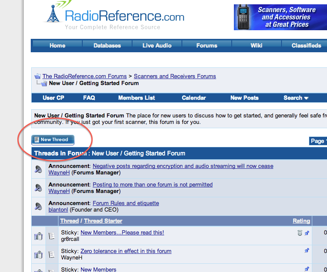Open WayneH profile under the multiple forum announcement
This screenshot has width=327, height=272.
point(59,191)
